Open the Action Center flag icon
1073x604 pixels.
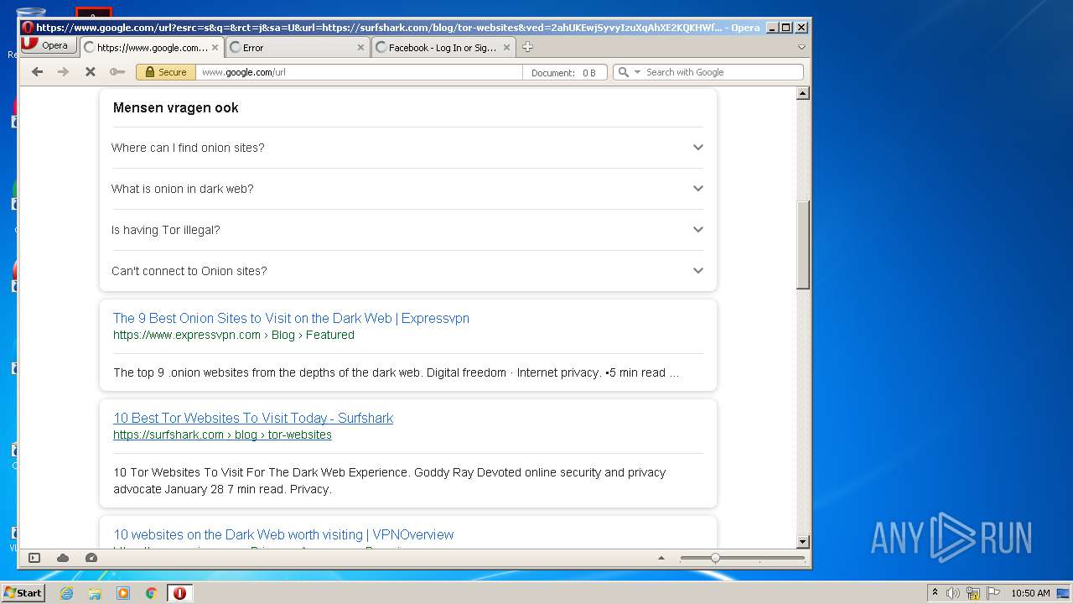[993, 593]
